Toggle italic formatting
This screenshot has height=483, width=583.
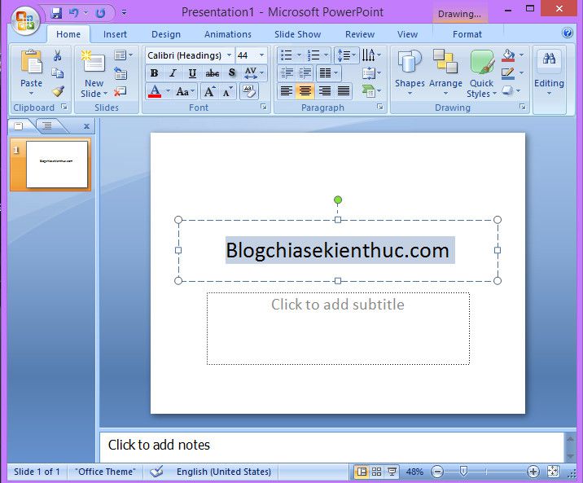[173, 72]
